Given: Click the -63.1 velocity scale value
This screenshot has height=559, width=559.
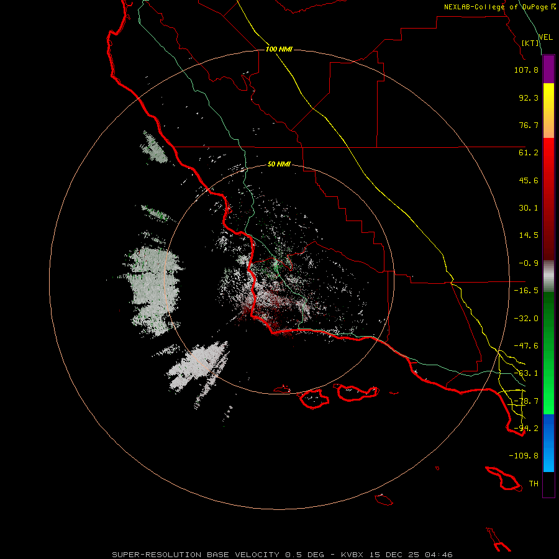Looking at the screenshot, I should point(526,373).
